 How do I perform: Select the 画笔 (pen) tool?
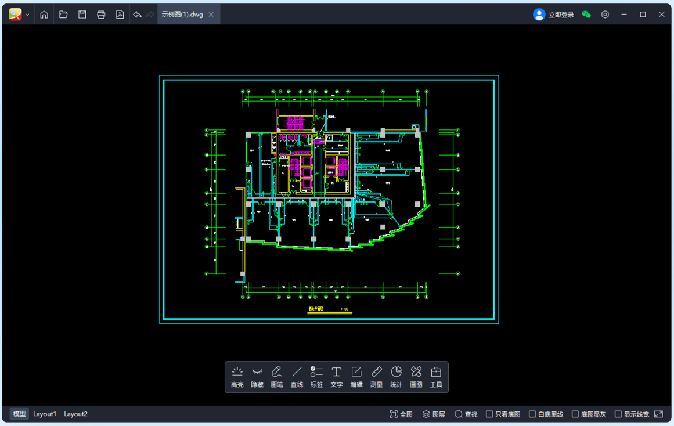pos(277,376)
